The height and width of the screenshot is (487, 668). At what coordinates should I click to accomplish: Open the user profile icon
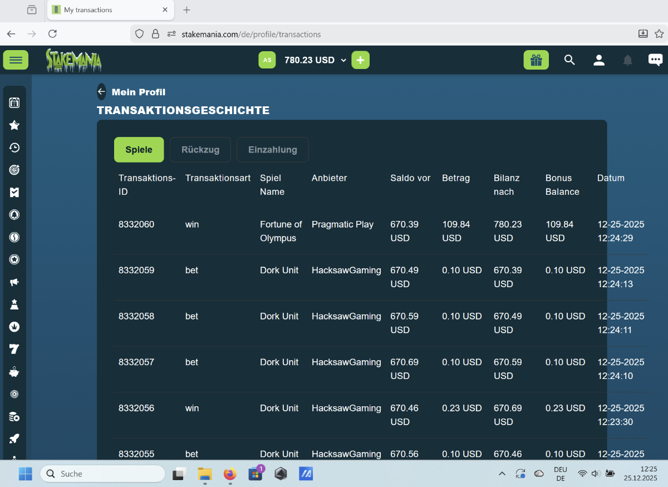(x=599, y=60)
